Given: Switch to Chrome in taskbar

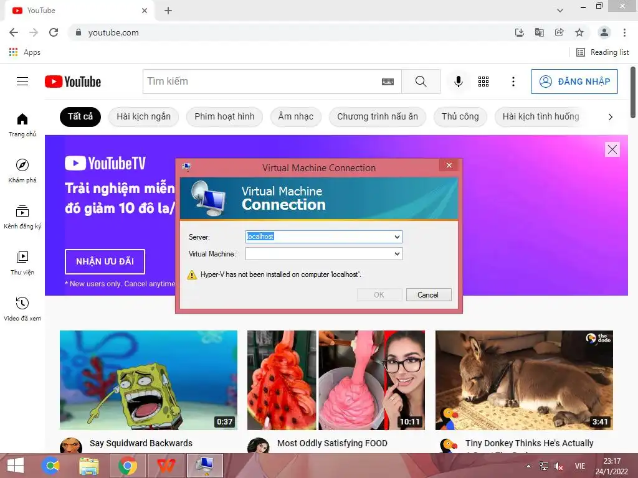Looking at the screenshot, I should [x=128, y=466].
